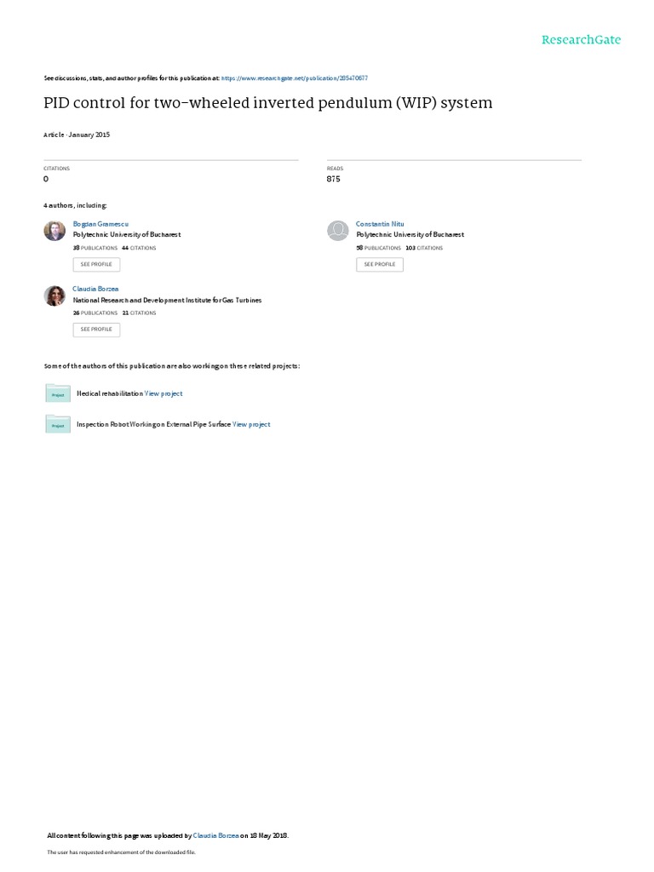Select the PID control article title
This screenshot has height=872, width=654.
pos(268,103)
